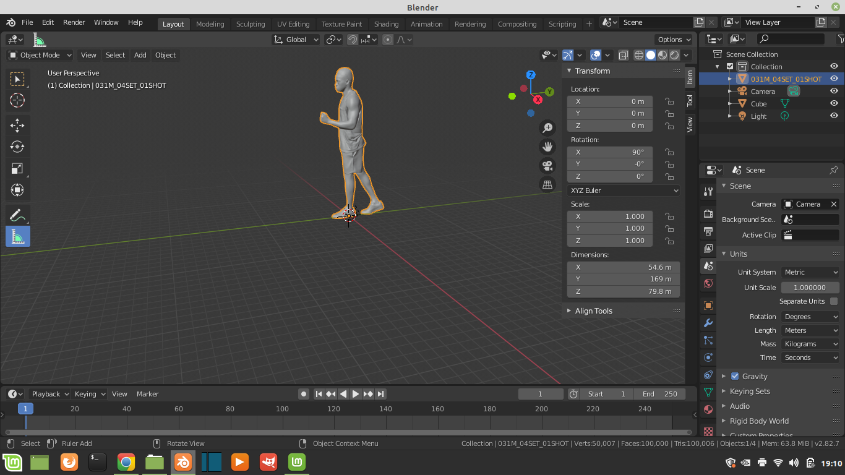Open Global transform orientation dropdown
This screenshot has height=475, width=845.
click(296, 40)
